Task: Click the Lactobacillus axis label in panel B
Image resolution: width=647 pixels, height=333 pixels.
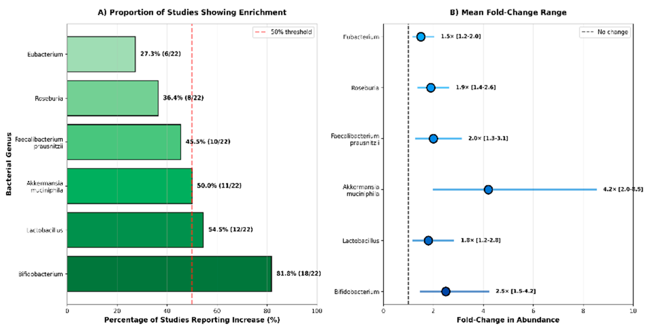Action: 361,241
